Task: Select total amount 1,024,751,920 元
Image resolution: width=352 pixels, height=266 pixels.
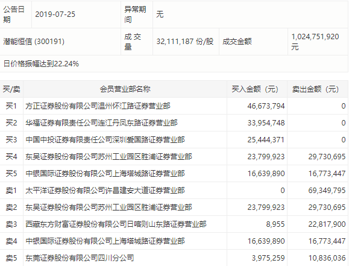Action: (x=315, y=42)
